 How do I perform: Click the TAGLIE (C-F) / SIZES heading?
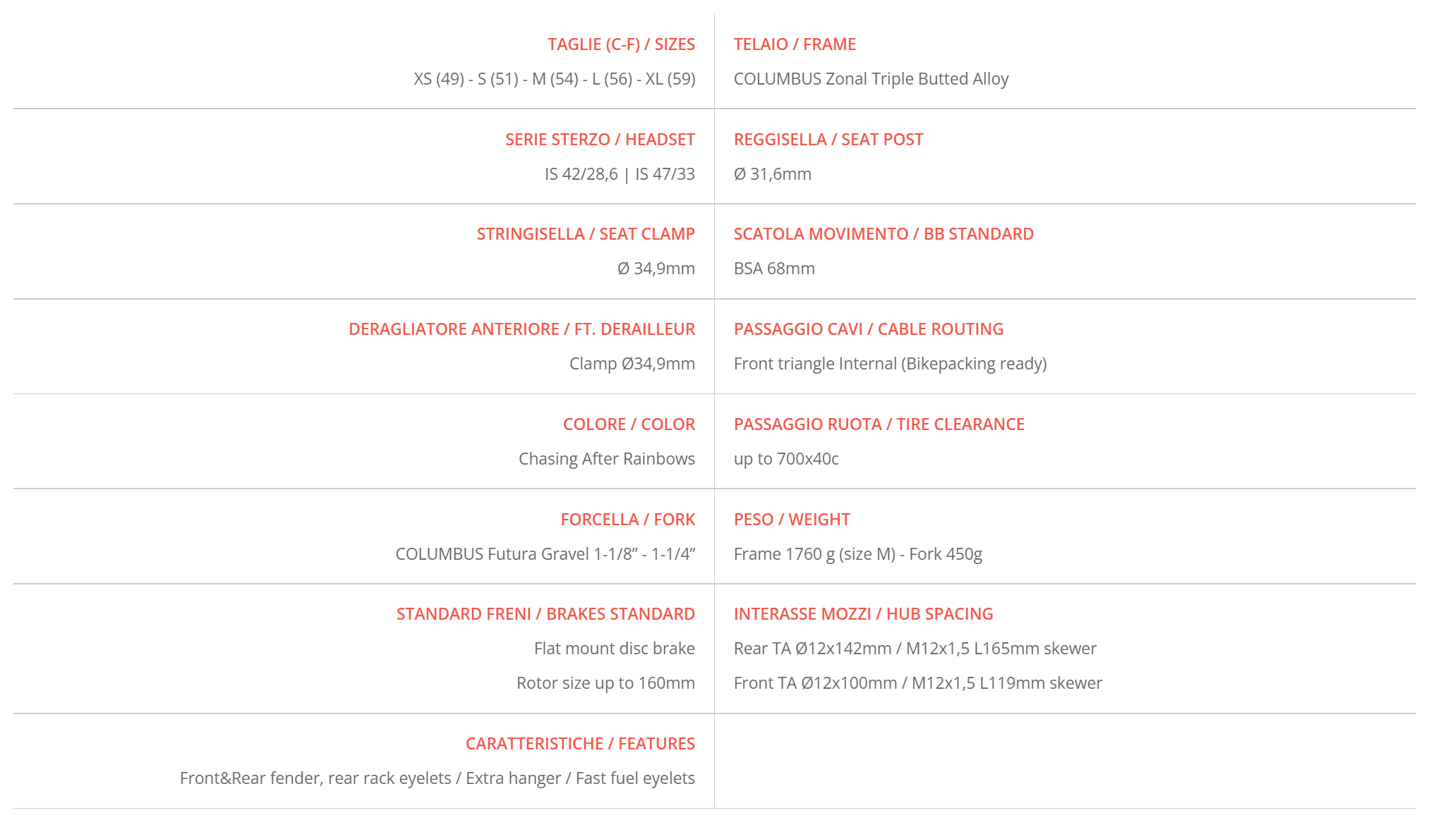click(621, 44)
